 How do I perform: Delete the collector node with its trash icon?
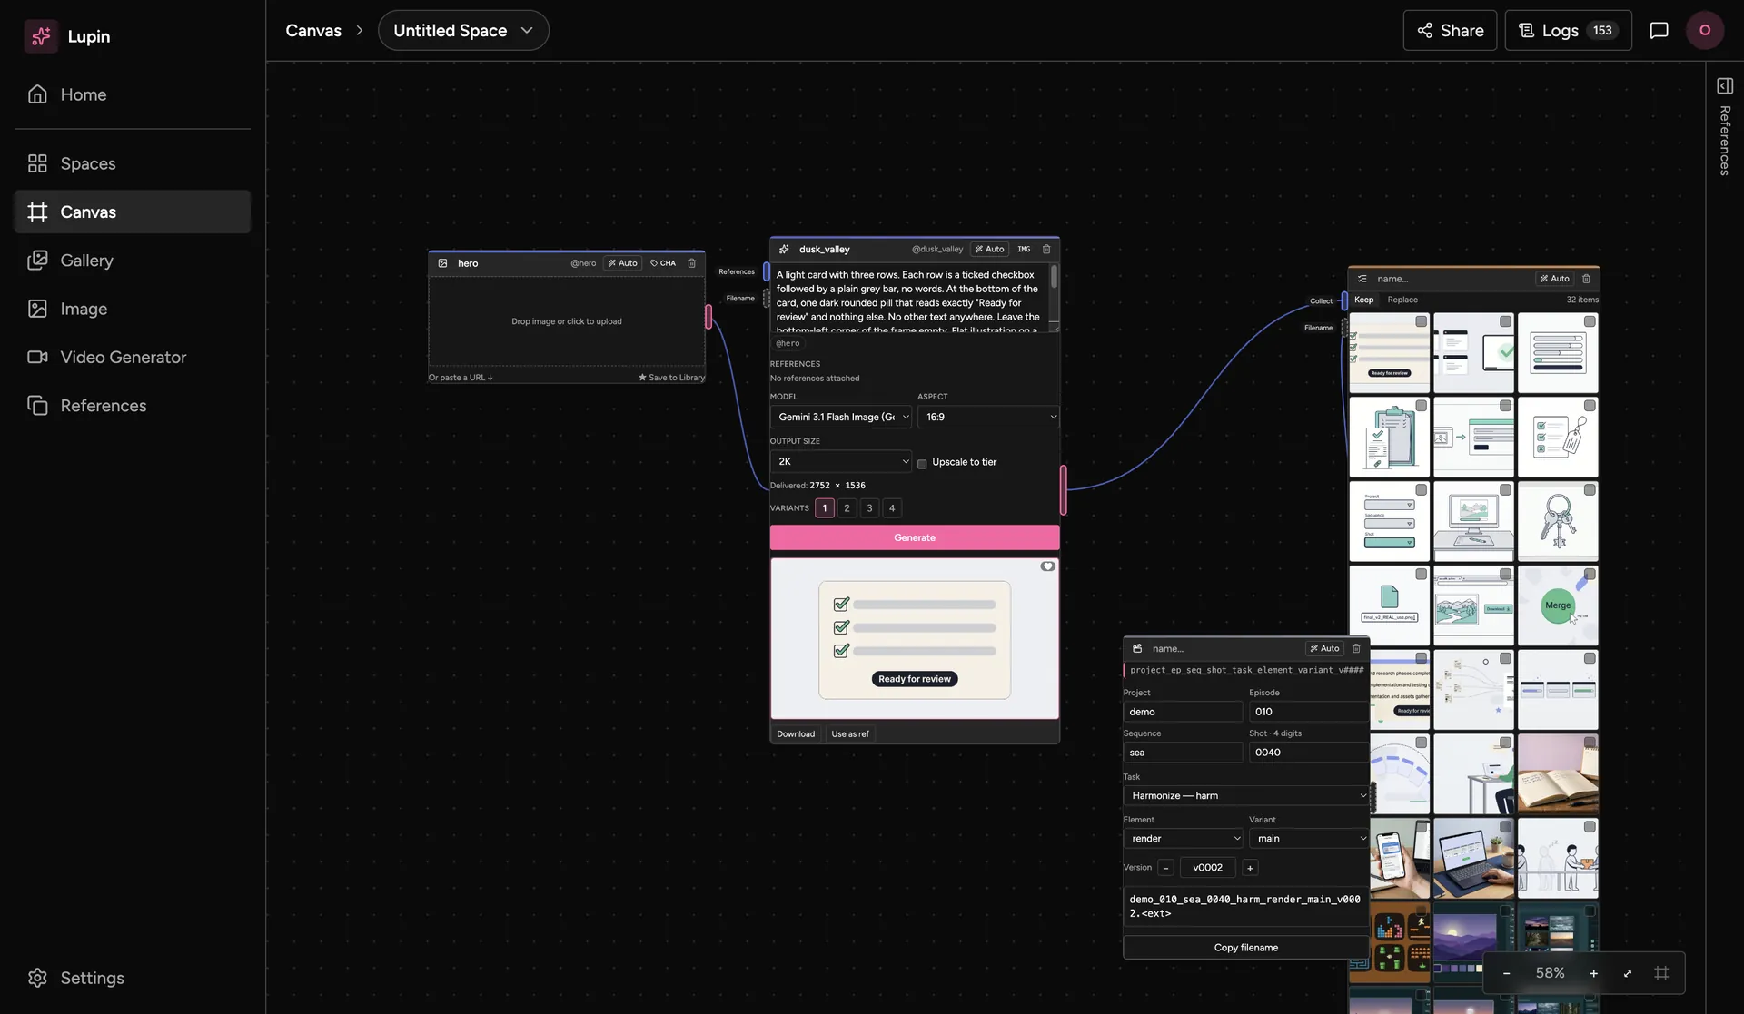[x=1587, y=279]
